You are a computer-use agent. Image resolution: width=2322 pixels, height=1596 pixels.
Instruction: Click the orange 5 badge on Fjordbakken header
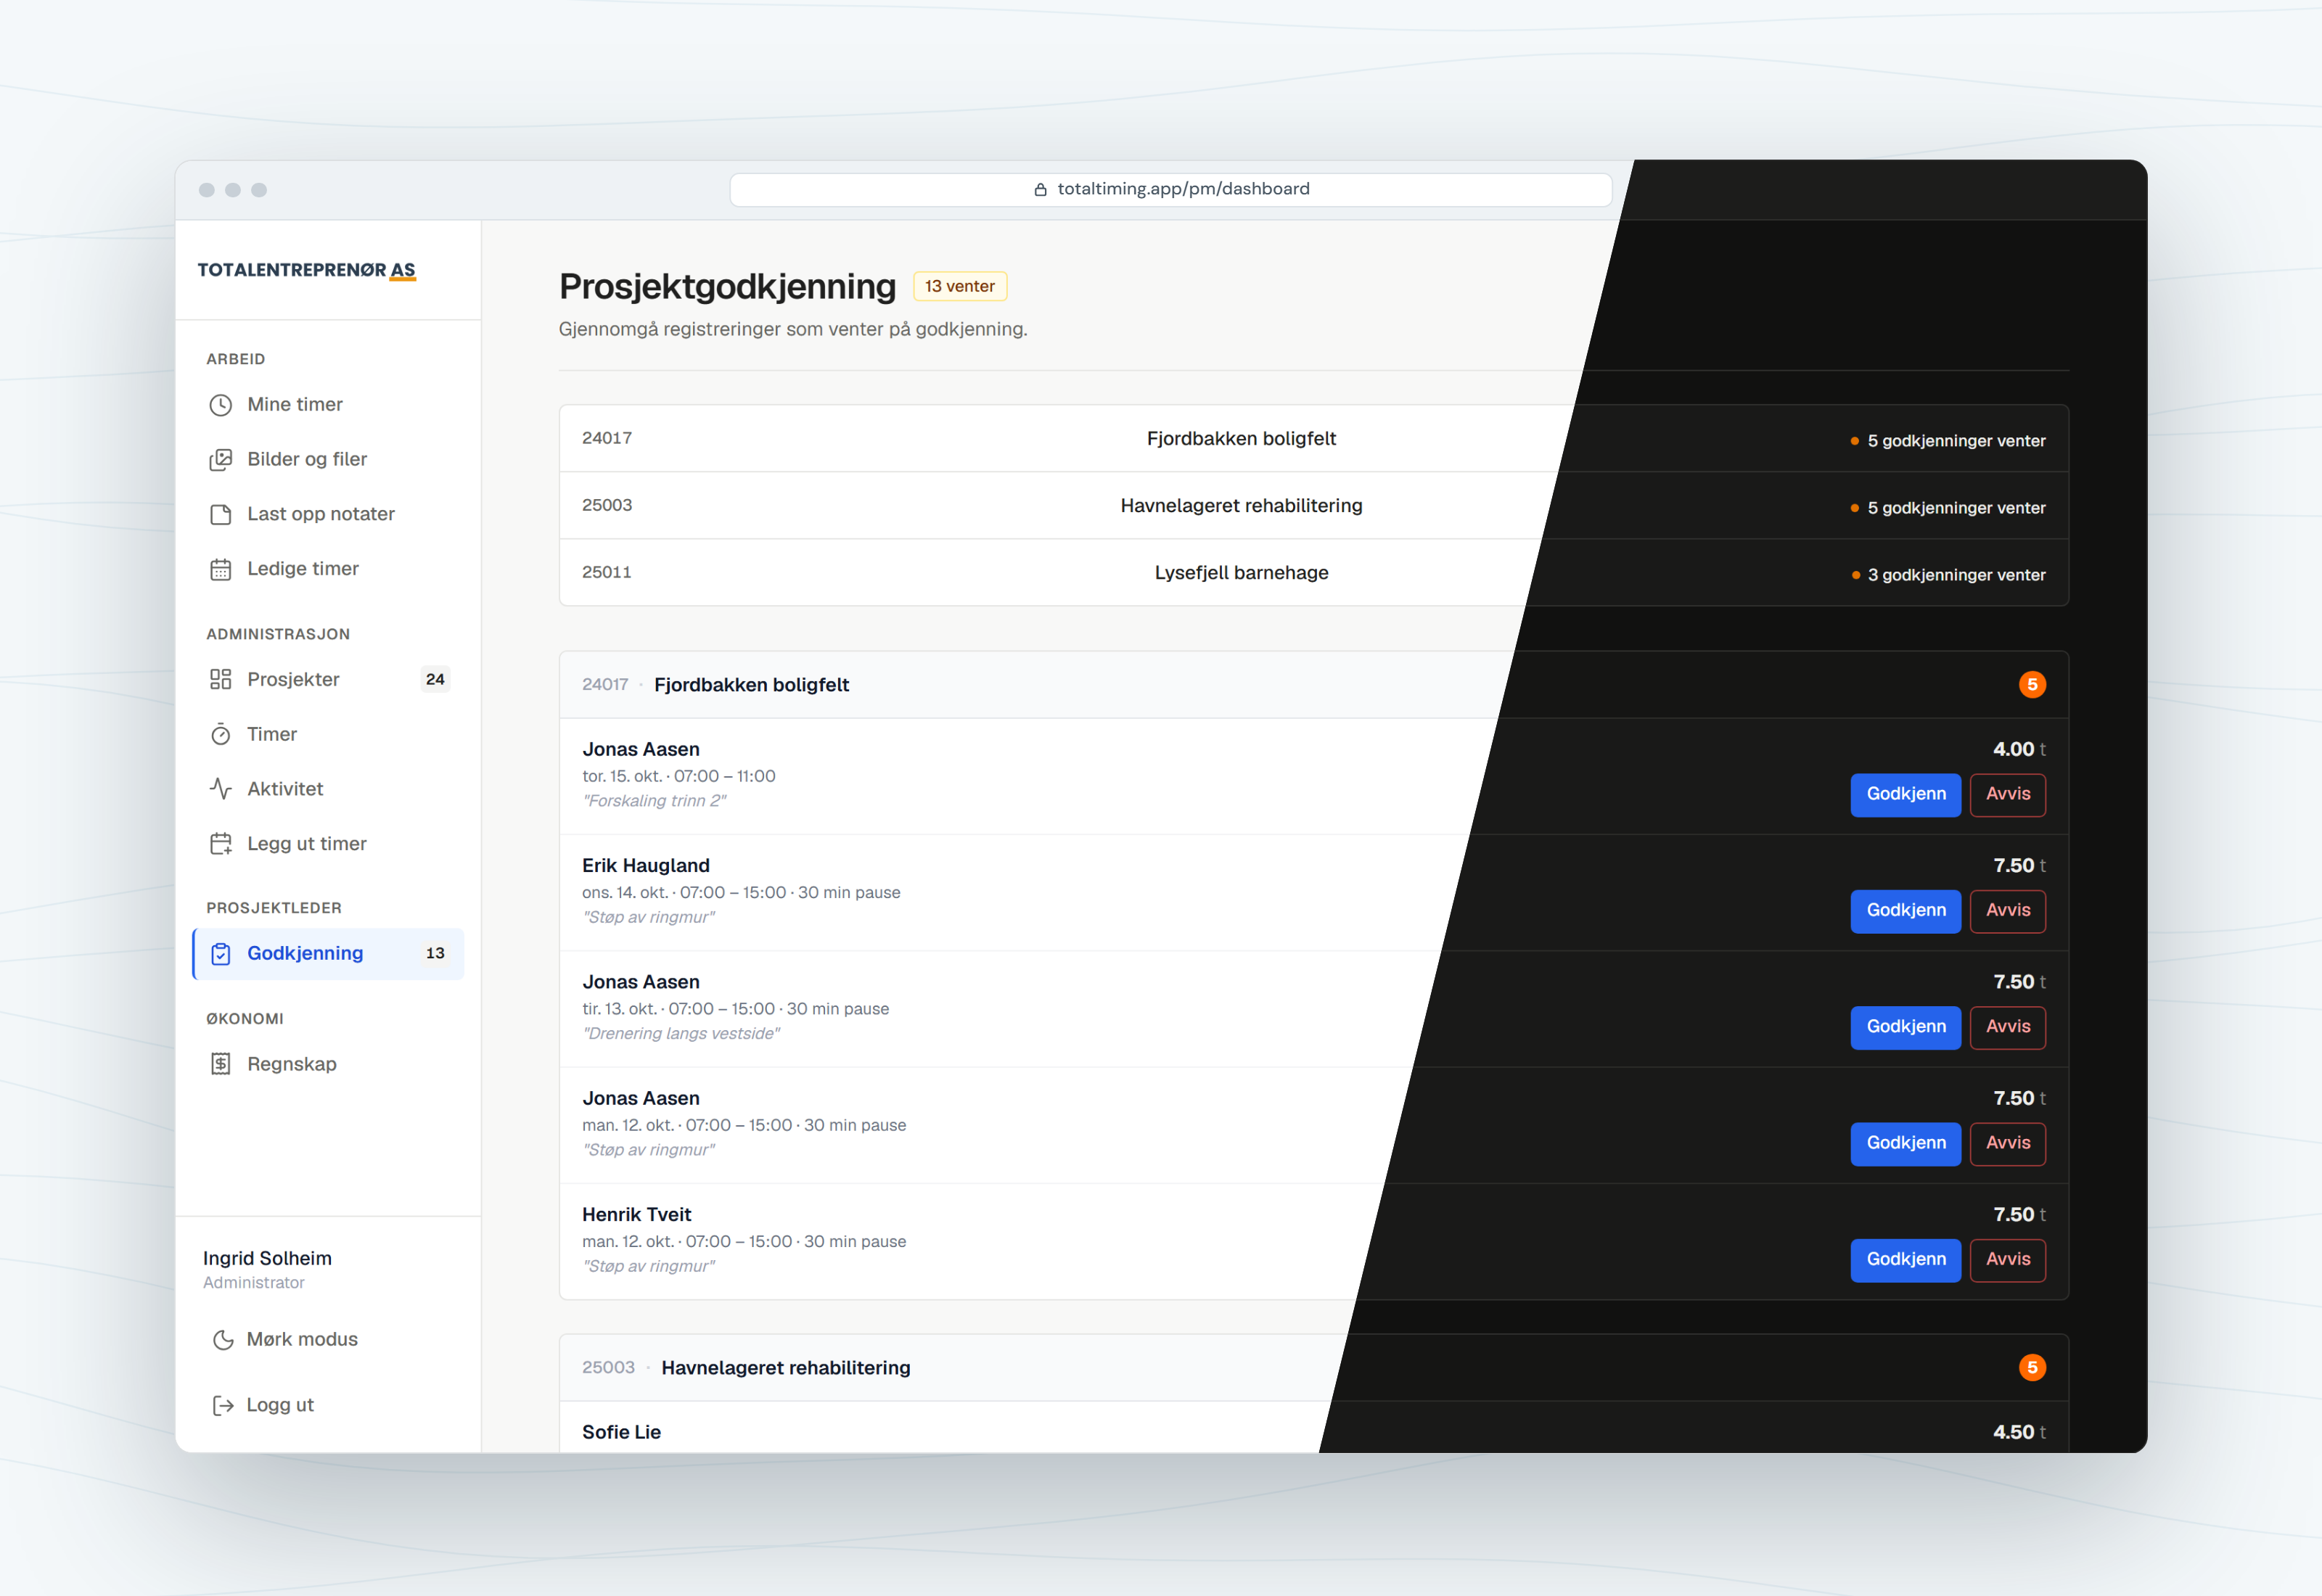click(x=2031, y=685)
